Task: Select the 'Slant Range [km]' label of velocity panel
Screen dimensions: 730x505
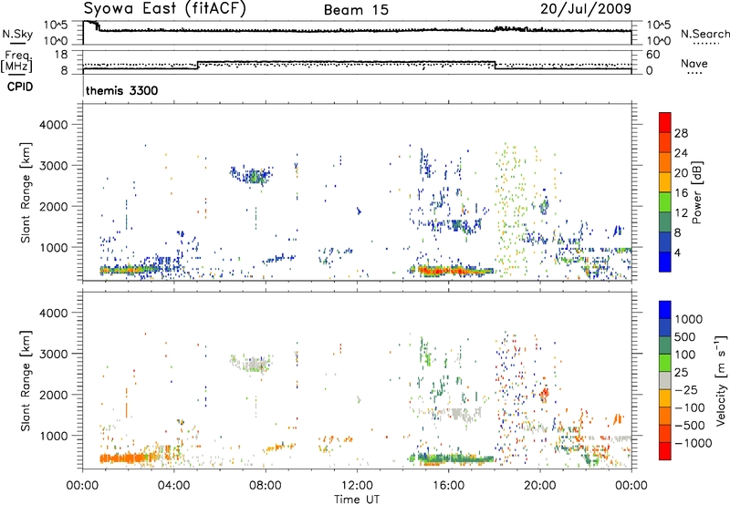Action: pos(26,380)
